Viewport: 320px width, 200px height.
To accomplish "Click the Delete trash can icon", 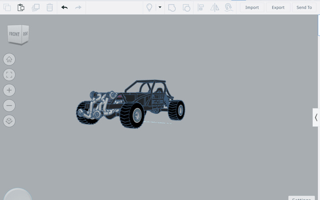I will point(49,8).
